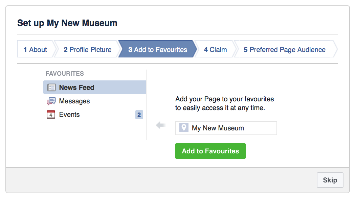Click the Messages speech bubble icon
Viewport: 356px width, 200px height.
point(51,101)
